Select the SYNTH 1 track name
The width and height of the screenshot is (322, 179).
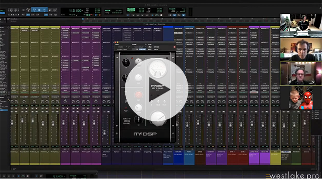(x=211, y=152)
